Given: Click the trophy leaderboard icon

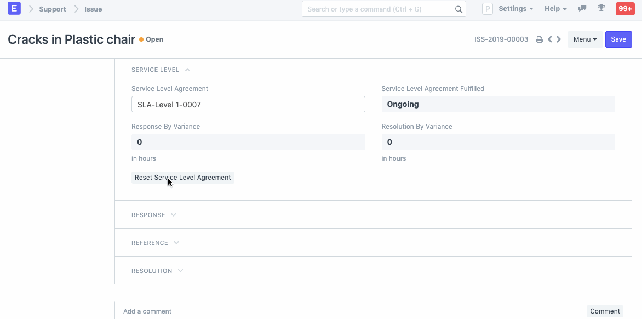Looking at the screenshot, I should tap(601, 9).
